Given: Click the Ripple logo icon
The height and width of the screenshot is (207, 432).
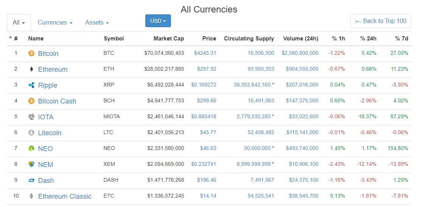Looking at the screenshot, I should (x=31, y=85).
